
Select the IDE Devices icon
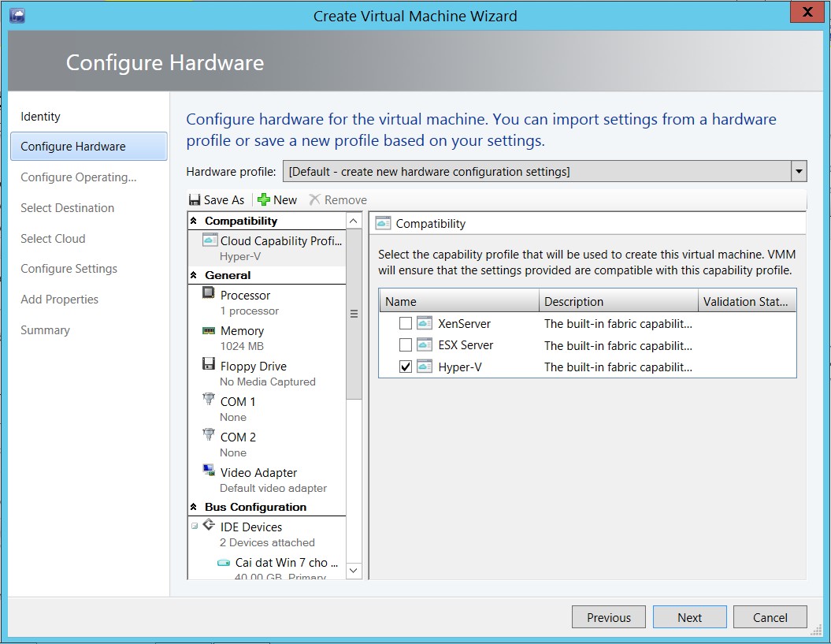209,525
